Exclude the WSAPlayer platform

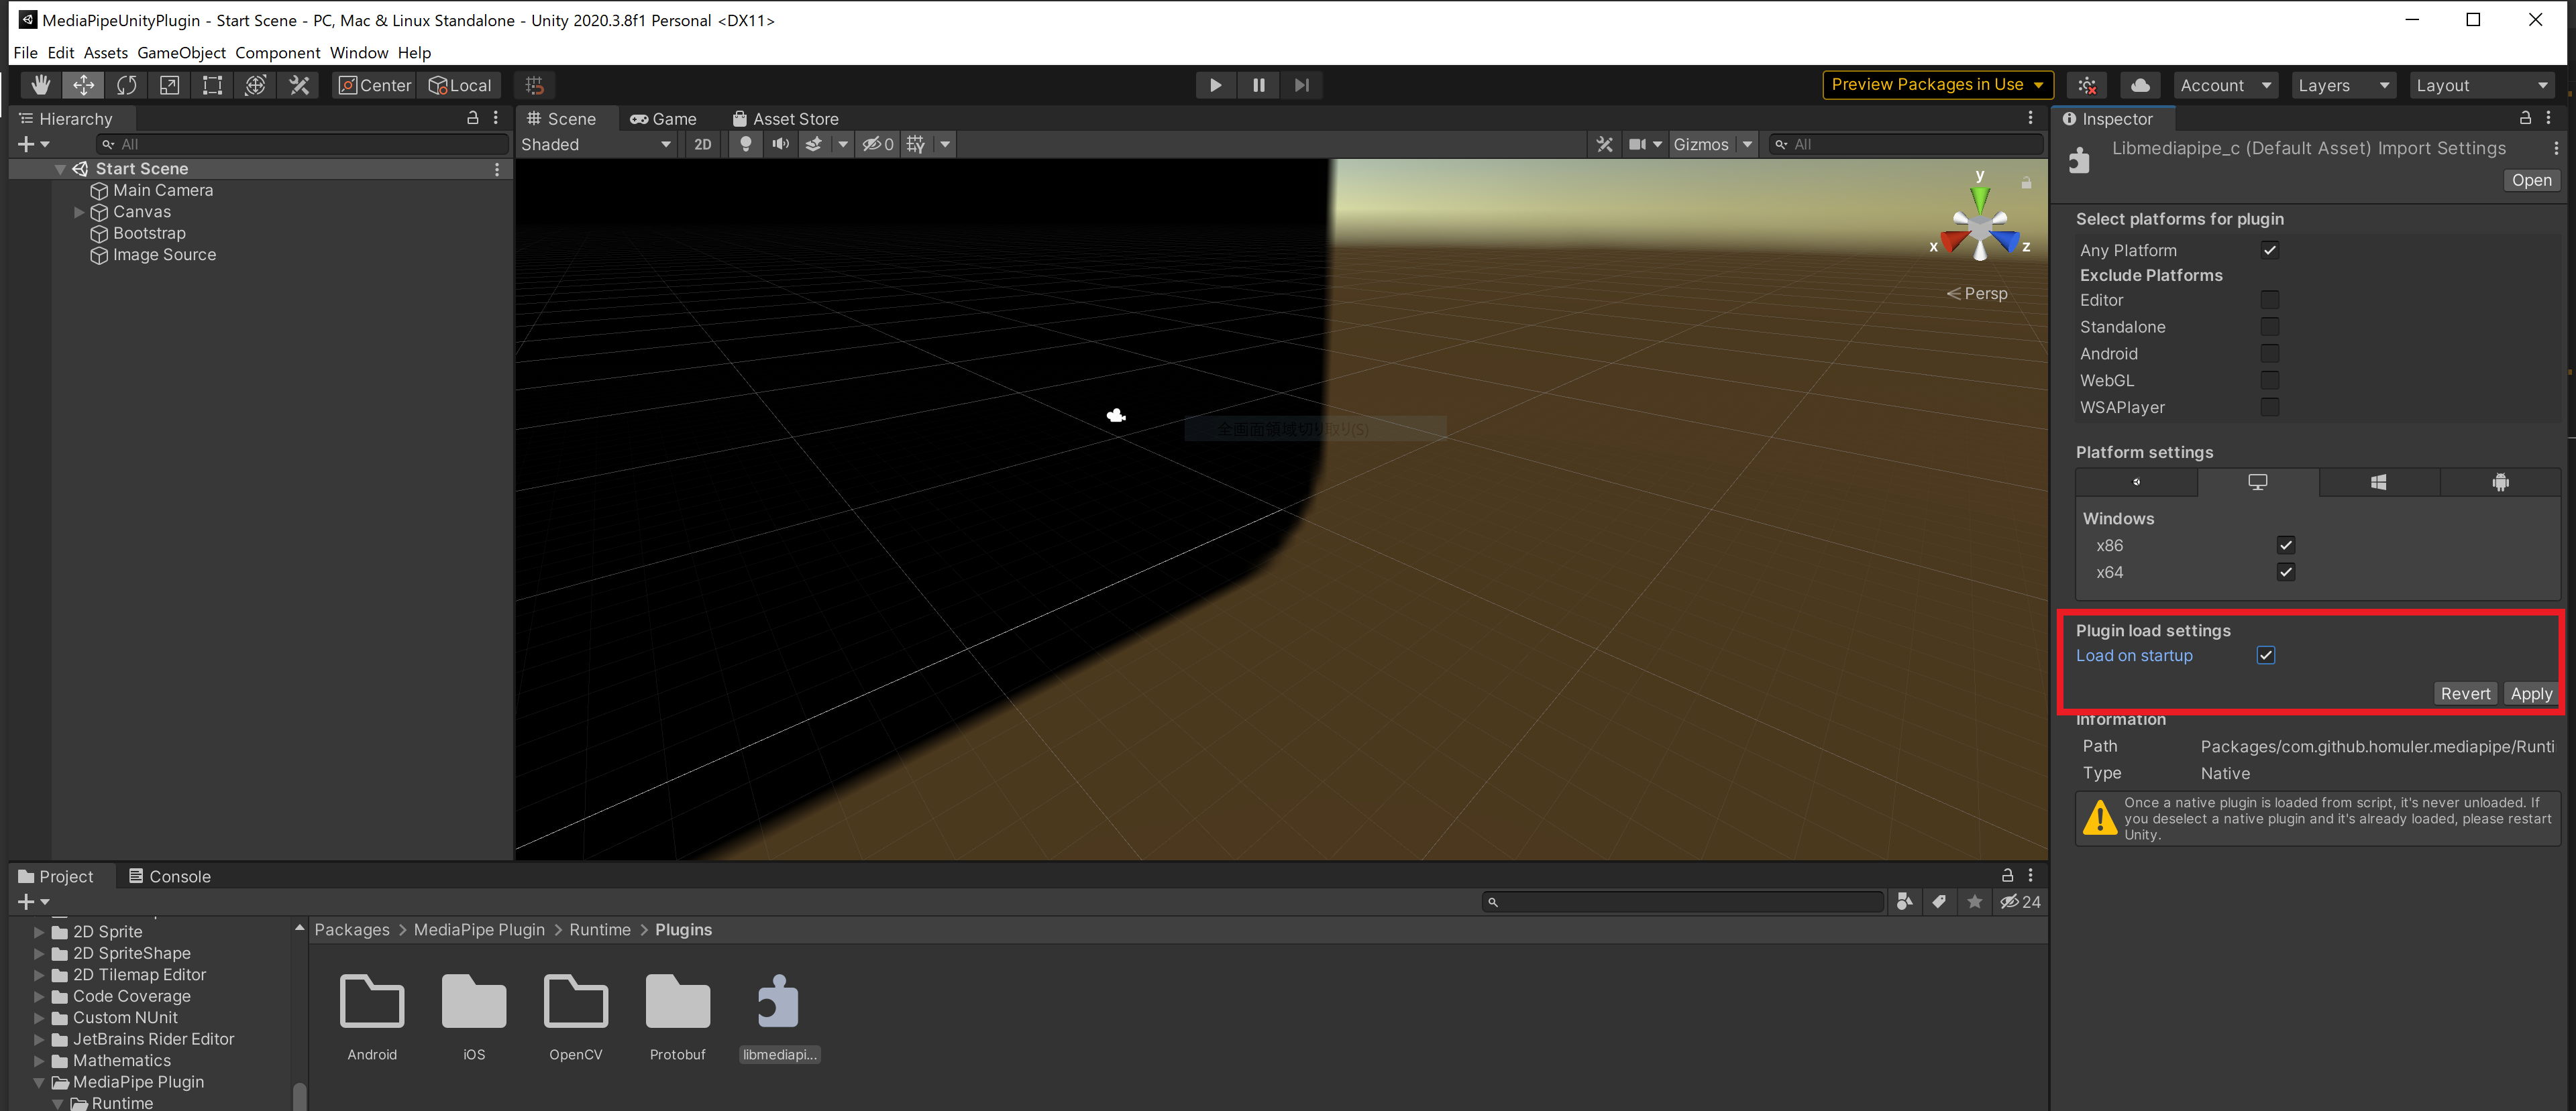pyautogui.click(x=2270, y=408)
